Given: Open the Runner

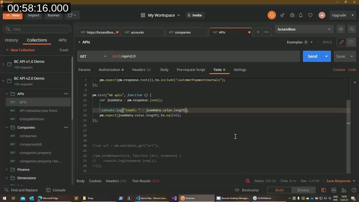Looking at the screenshot, I should click(53, 15).
